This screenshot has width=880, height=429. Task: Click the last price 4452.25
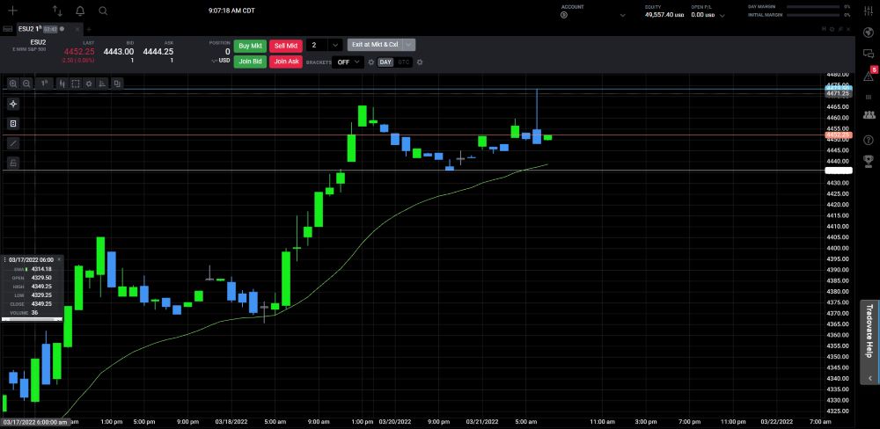coord(79,52)
